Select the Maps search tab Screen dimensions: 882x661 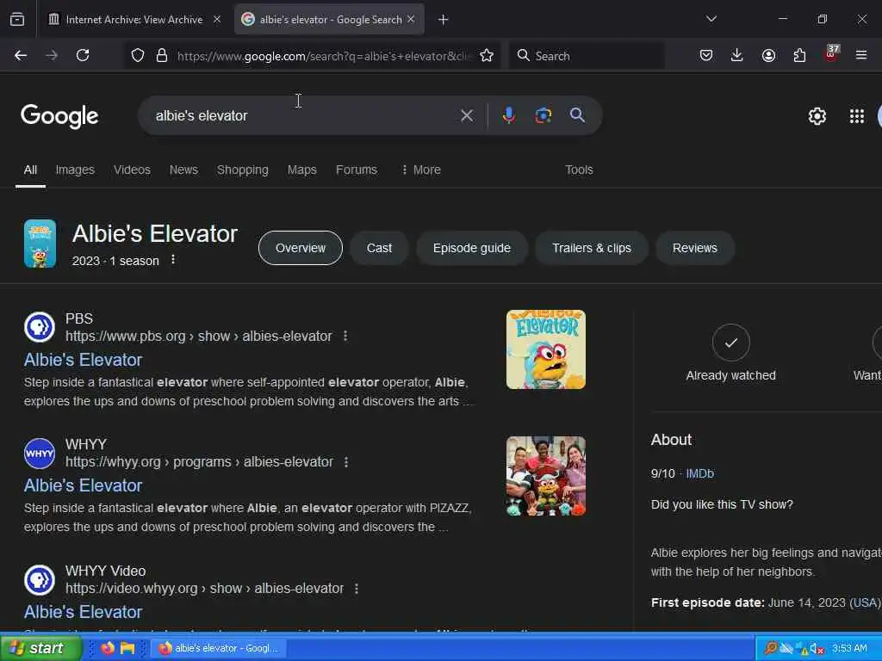click(302, 170)
